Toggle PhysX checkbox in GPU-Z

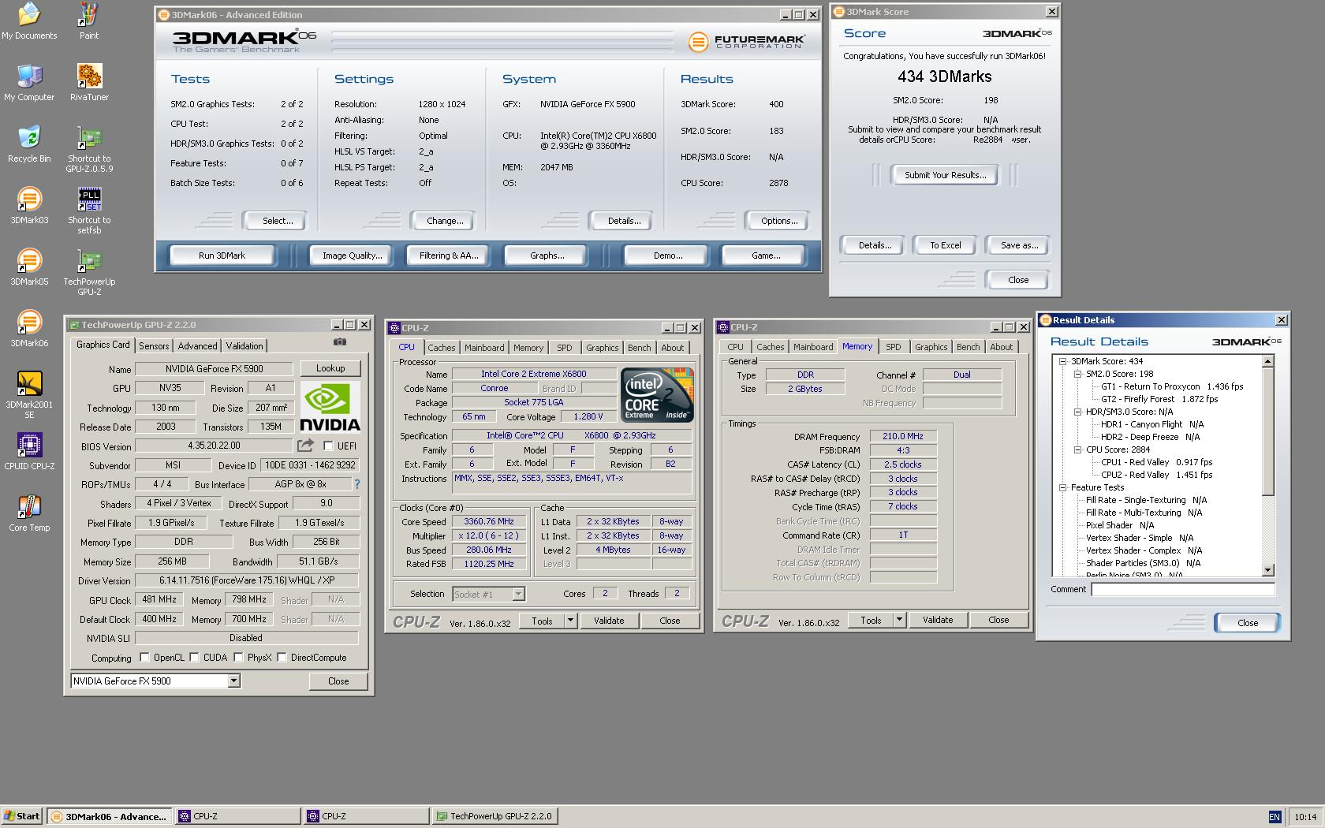238,657
